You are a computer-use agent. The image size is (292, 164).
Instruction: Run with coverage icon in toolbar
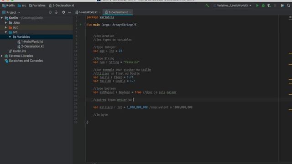click(269, 5)
